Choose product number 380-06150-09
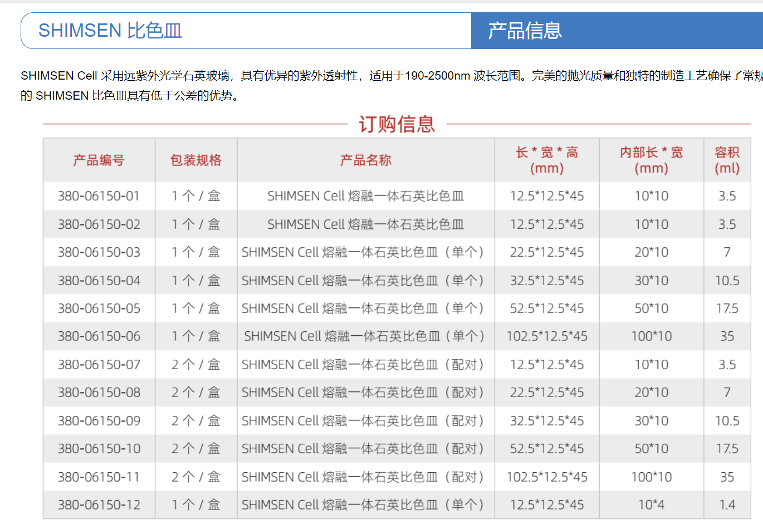Viewport: 763px width, 529px height. [99, 421]
